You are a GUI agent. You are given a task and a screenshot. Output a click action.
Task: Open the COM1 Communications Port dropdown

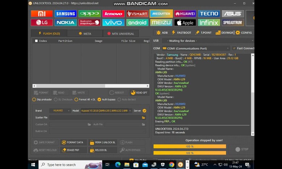pyautogui.click(x=196, y=48)
